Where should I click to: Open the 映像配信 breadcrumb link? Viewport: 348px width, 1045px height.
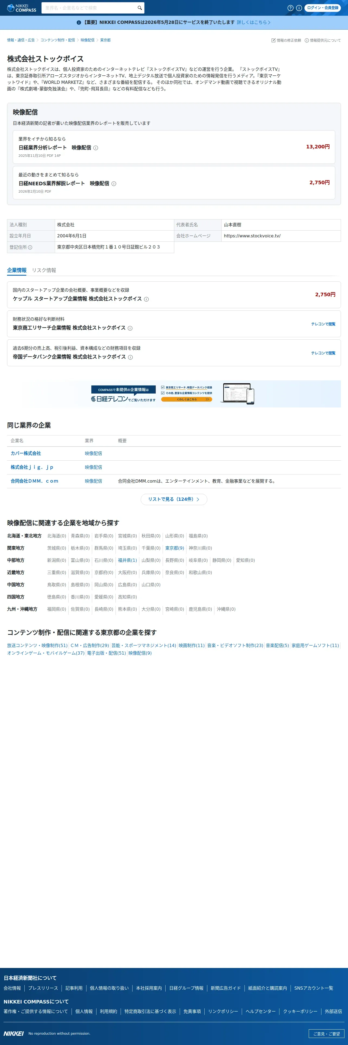click(x=88, y=40)
